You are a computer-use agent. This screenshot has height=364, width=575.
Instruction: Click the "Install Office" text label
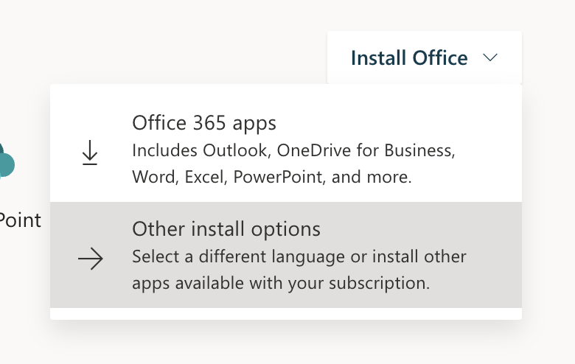point(409,58)
